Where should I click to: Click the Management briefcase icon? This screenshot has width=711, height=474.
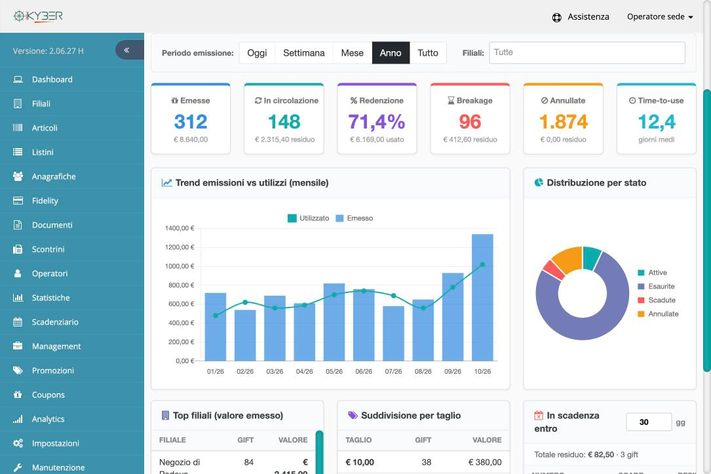click(18, 346)
